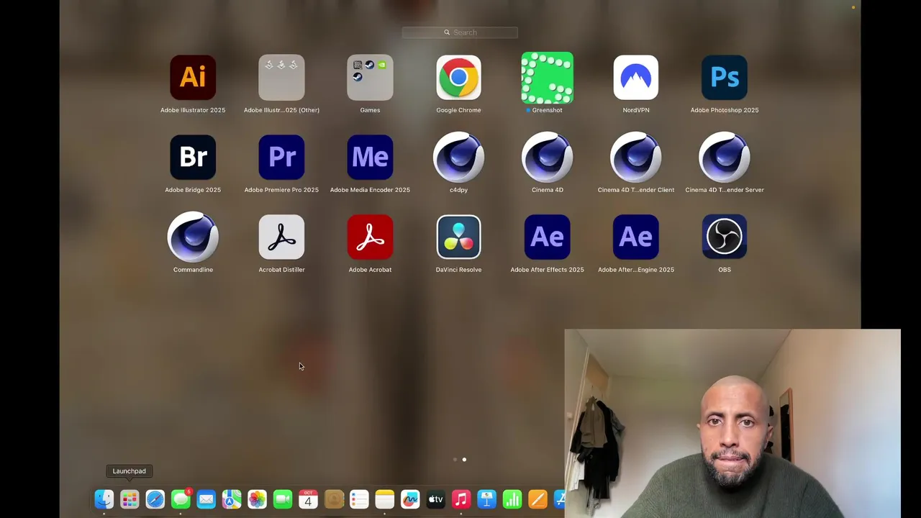Viewport: 921px width, 518px height.
Task: Launch Numbers from the Dock
Action: coord(512,499)
